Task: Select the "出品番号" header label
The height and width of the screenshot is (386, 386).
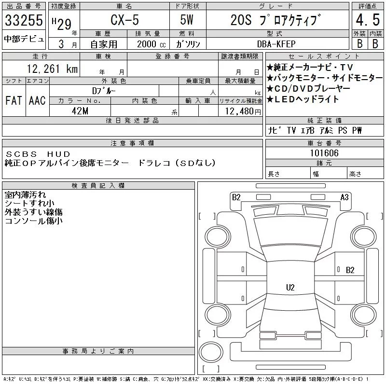Action: pos(24,6)
